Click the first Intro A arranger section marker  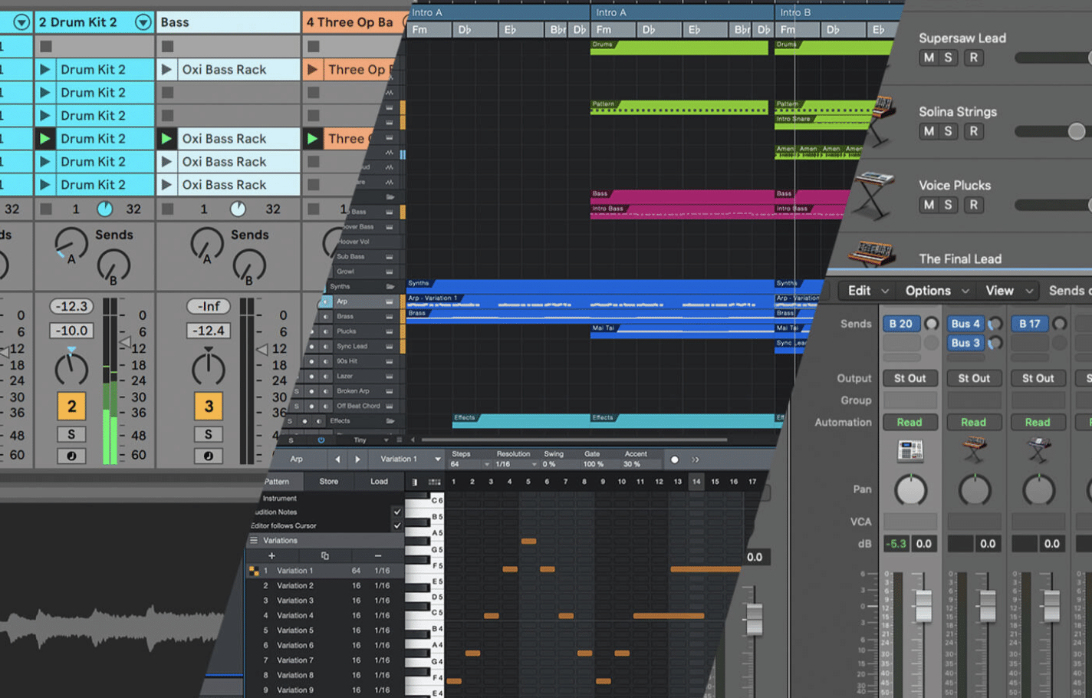coord(497,12)
